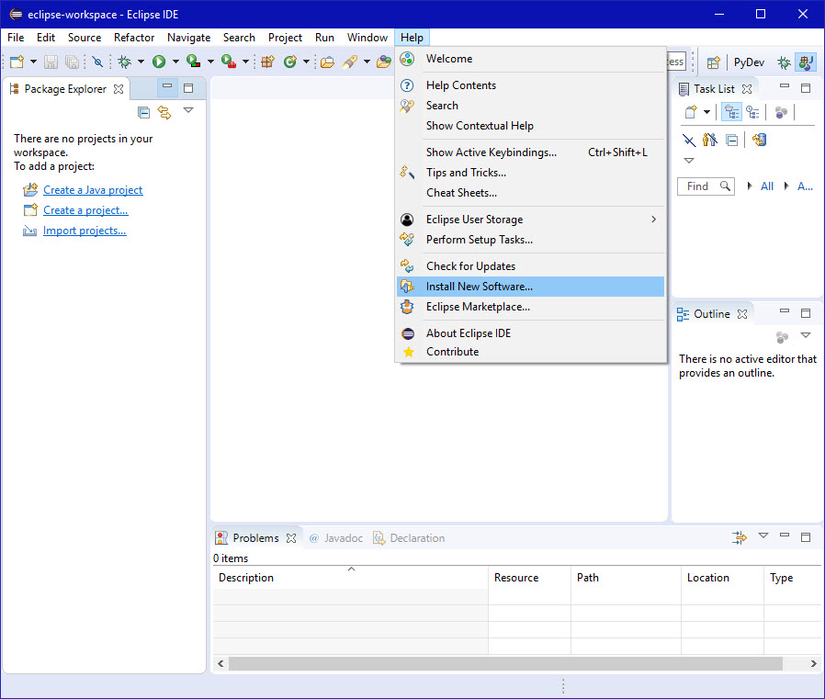This screenshot has height=699, width=825.
Task: Click the Problems view horizontal scrollbar
Action: 505,663
